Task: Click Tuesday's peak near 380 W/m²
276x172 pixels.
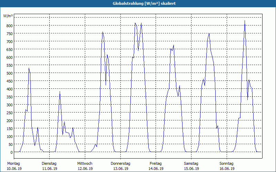Action: 60,92
